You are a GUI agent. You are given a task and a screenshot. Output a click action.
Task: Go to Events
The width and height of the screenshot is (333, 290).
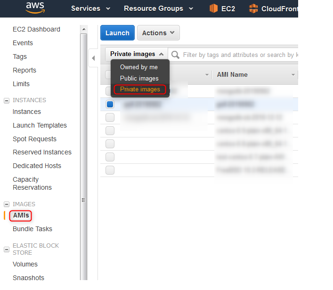(x=23, y=43)
